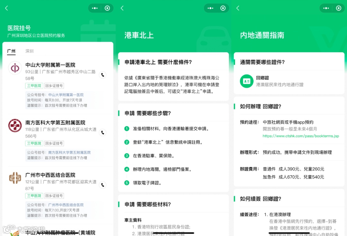347x236 pixels.
Task: Tap heading 申請港車北上 需要什麼條件?
Action: coord(158,62)
